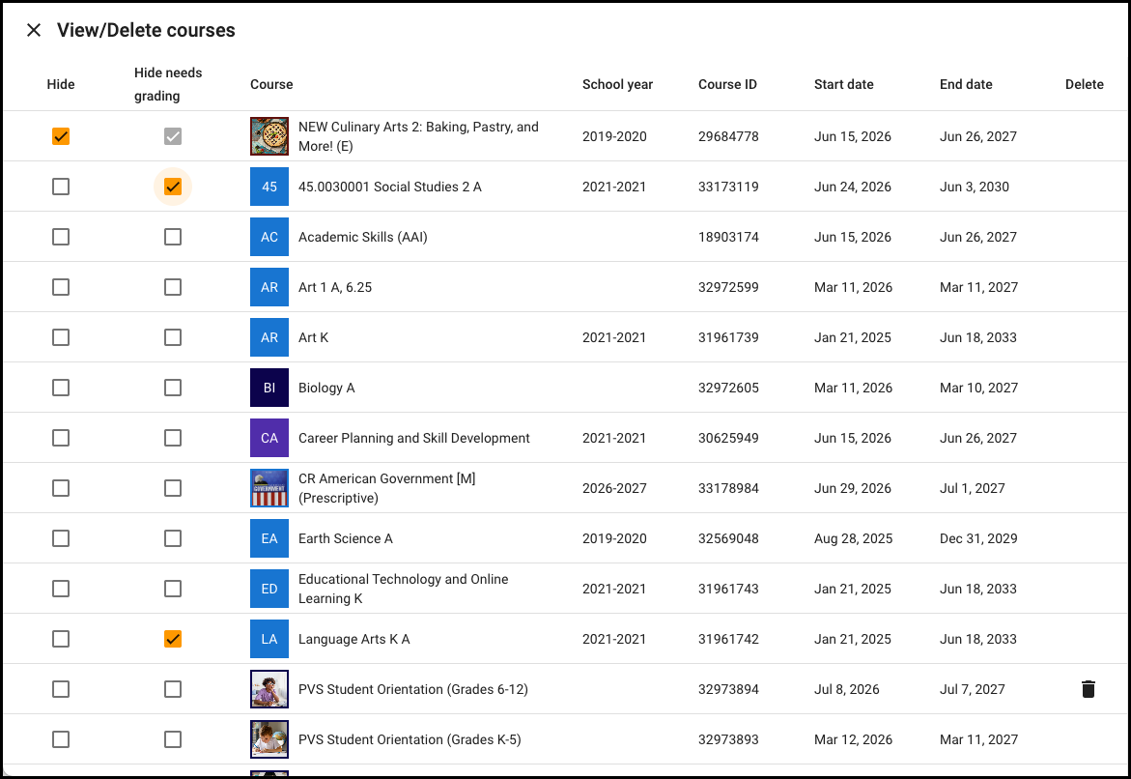This screenshot has width=1131, height=779.
Task: Delete PVS Student Orientation (Grades 6-12) trash icon
Action: 1088,689
